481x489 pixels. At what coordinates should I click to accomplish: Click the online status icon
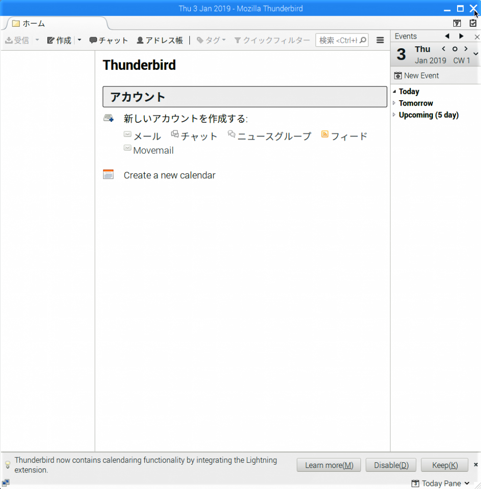(6, 483)
